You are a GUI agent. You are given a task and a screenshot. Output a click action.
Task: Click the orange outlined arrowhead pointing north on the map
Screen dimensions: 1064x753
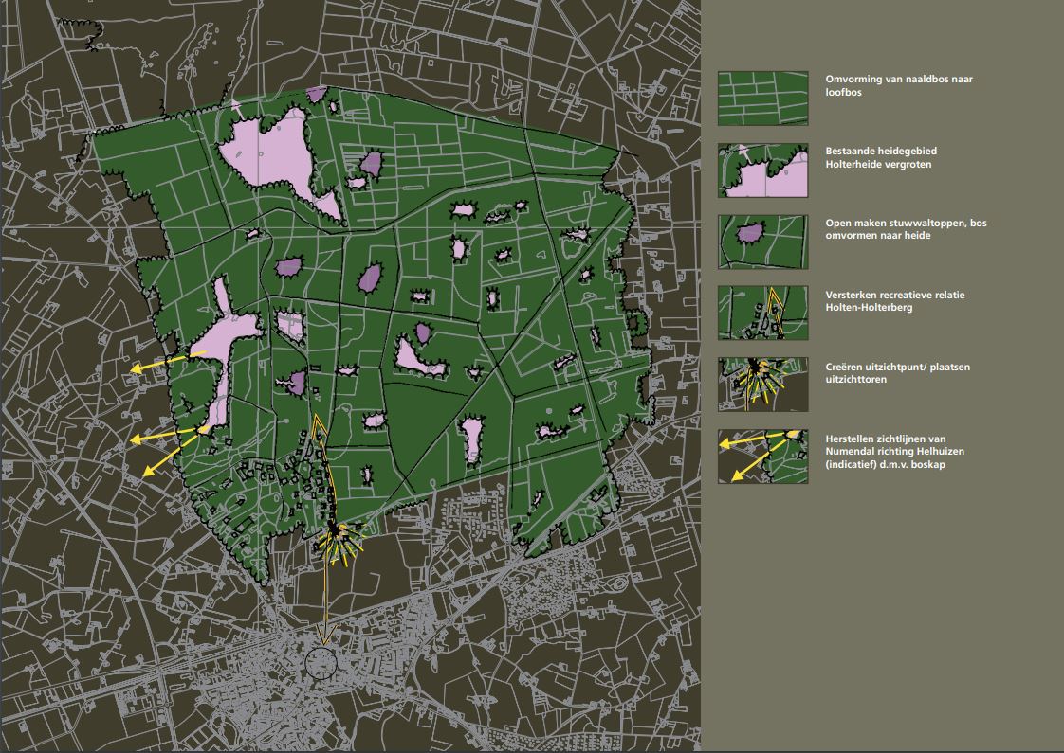tap(320, 430)
